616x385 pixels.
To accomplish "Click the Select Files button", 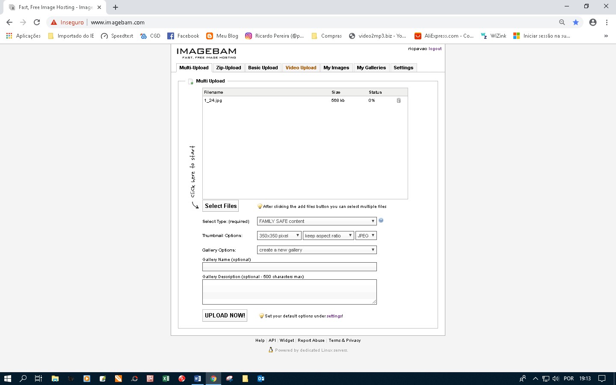I will click(x=221, y=206).
